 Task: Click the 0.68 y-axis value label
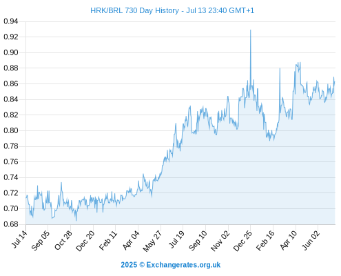11,224
